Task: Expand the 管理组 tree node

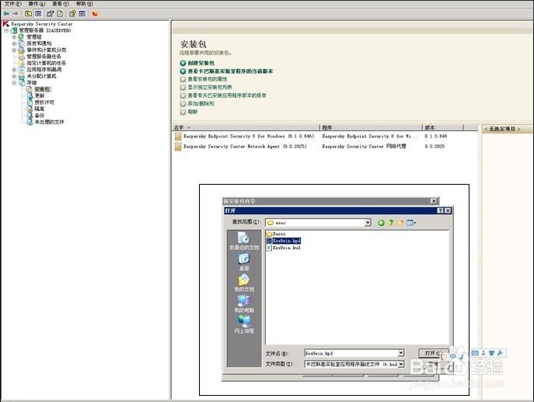Action: (x=14, y=36)
